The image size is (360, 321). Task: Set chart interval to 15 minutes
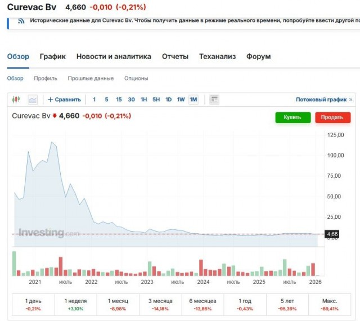coord(119,100)
